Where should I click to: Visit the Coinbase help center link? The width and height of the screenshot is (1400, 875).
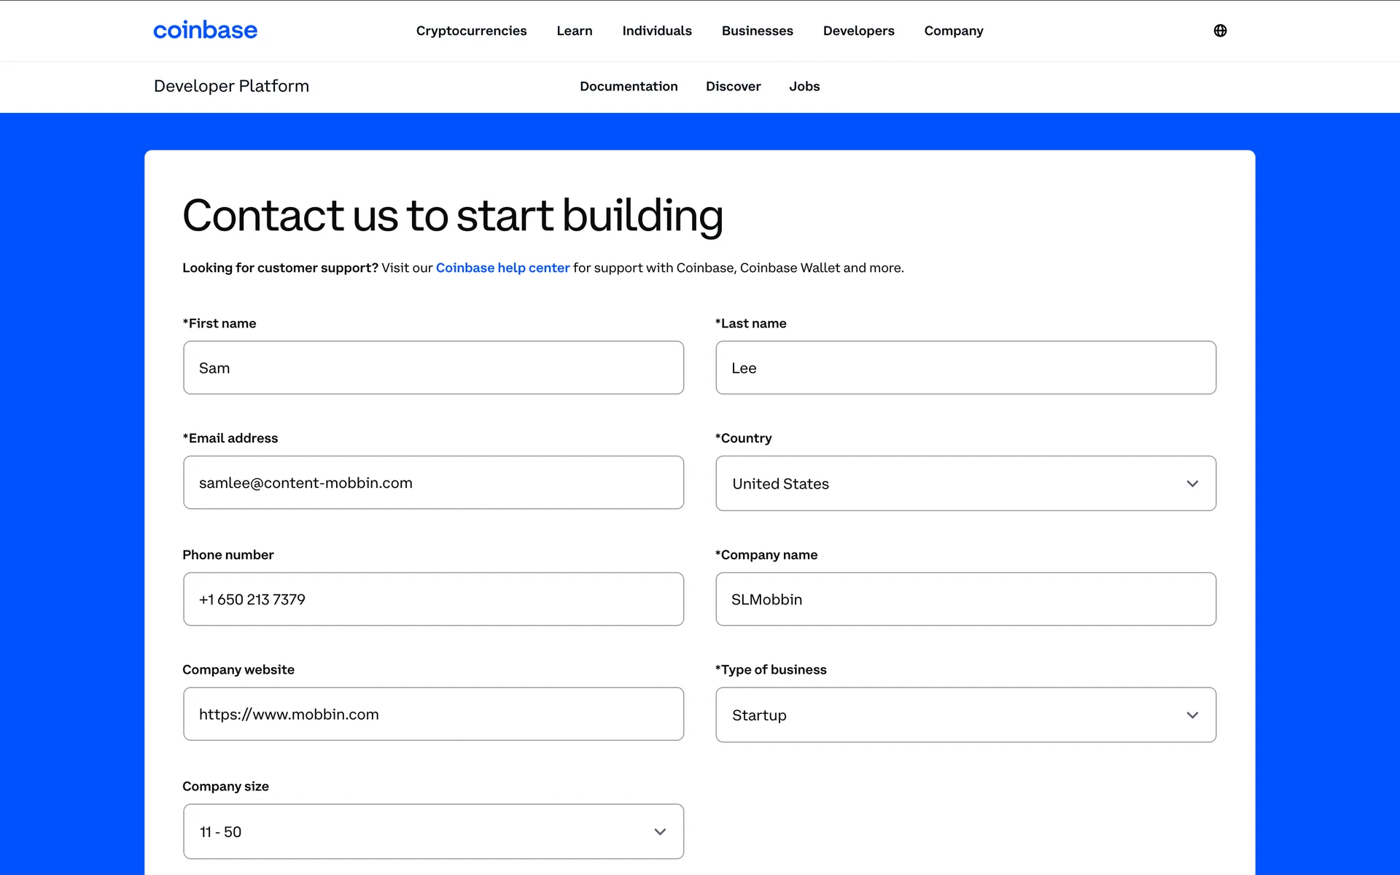click(x=502, y=268)
